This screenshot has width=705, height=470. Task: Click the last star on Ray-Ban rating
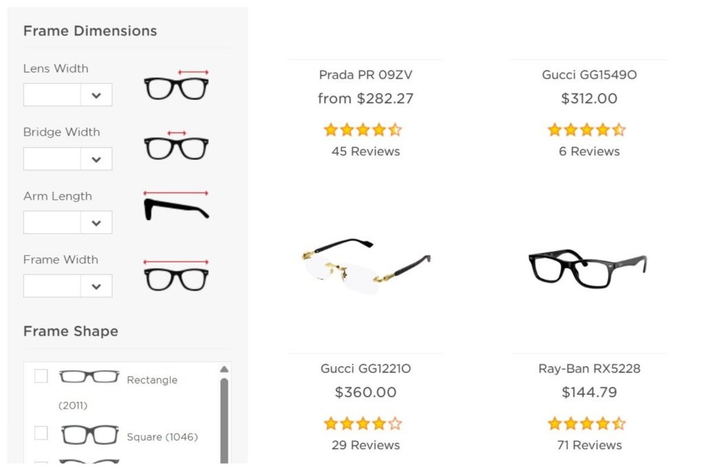coord(619,423)
